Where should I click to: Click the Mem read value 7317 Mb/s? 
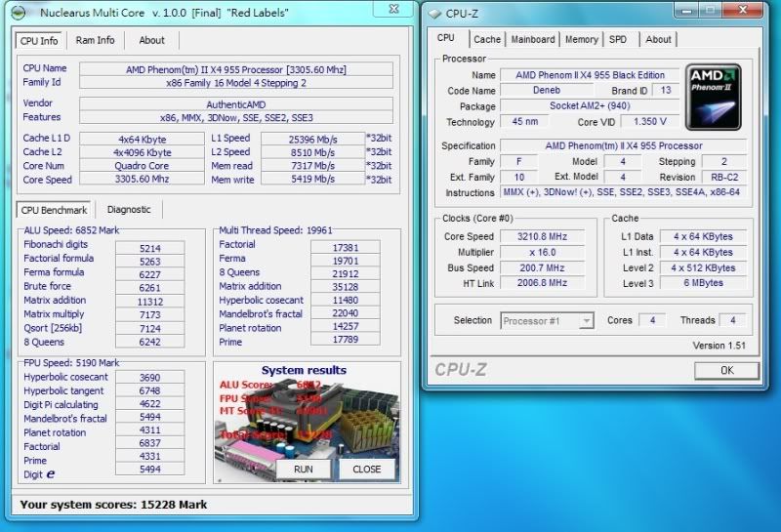[x=312, y=165]
